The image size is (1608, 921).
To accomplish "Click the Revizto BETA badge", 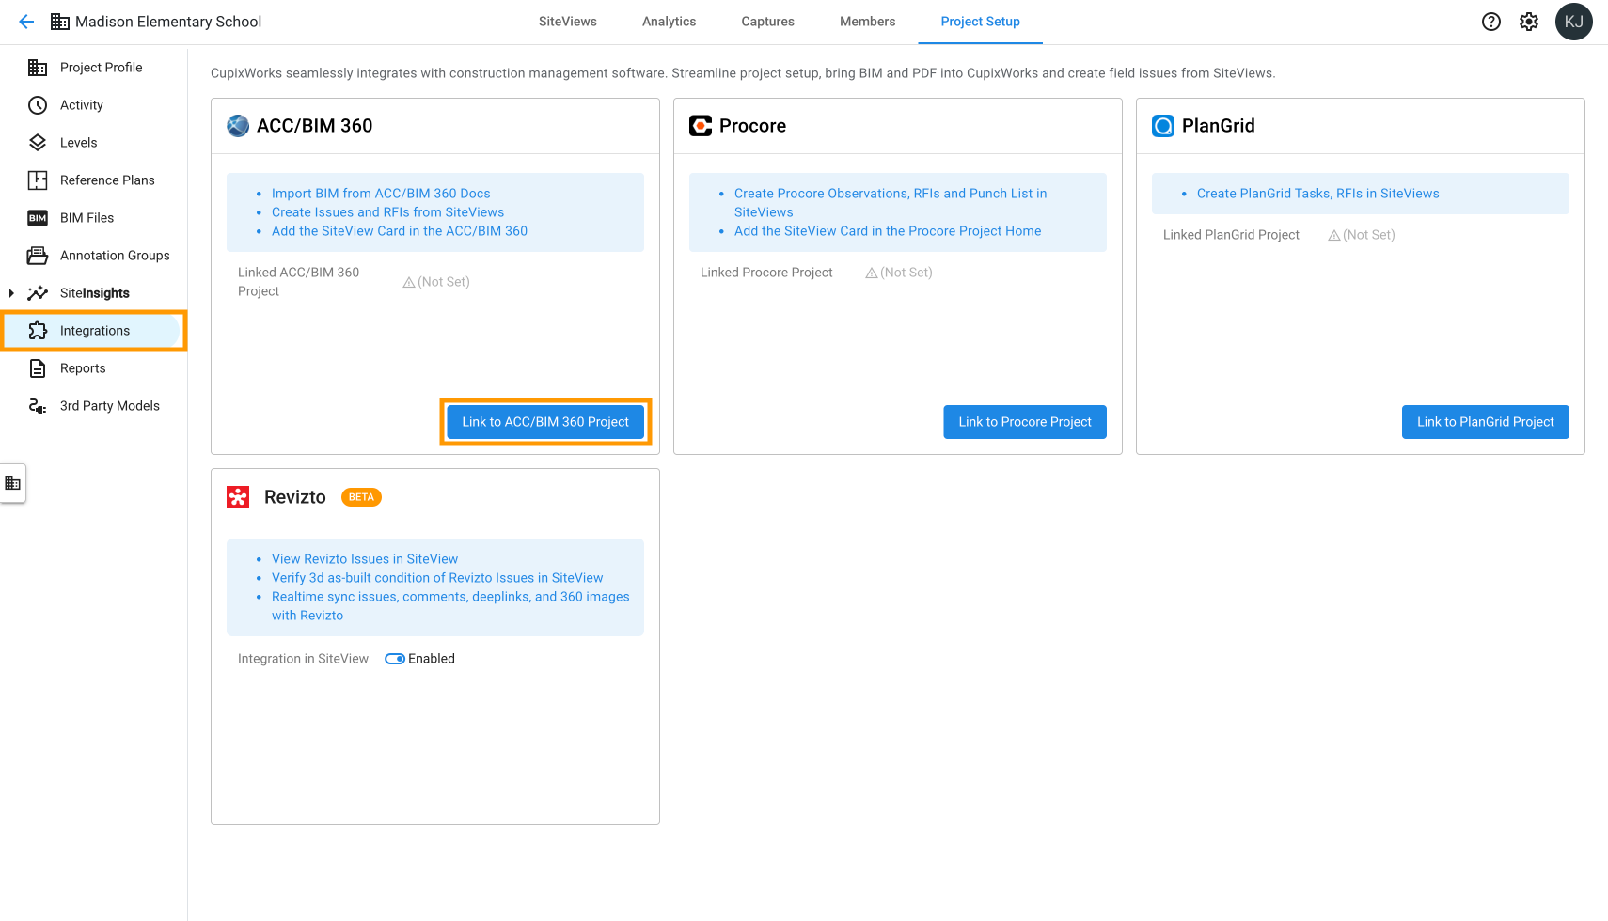I will [361, 497].
